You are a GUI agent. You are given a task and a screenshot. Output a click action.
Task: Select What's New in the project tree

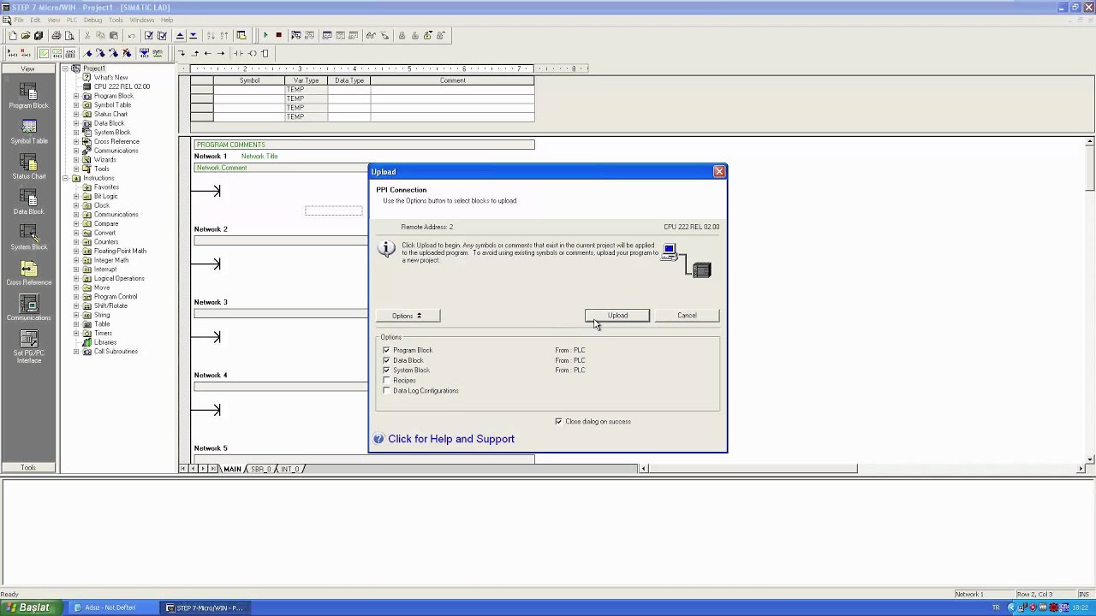(x=110, y=78)
